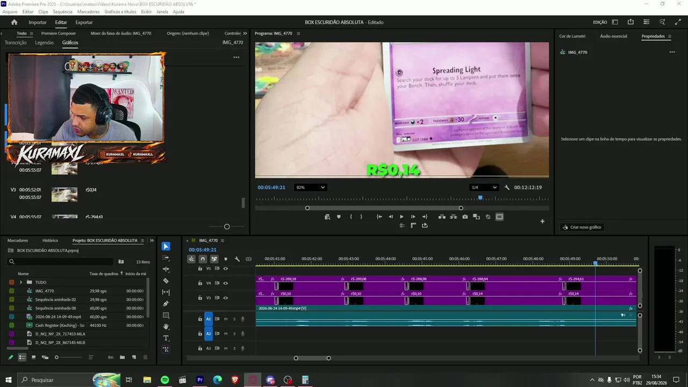Toggle lock on track V4

(200, 283)
